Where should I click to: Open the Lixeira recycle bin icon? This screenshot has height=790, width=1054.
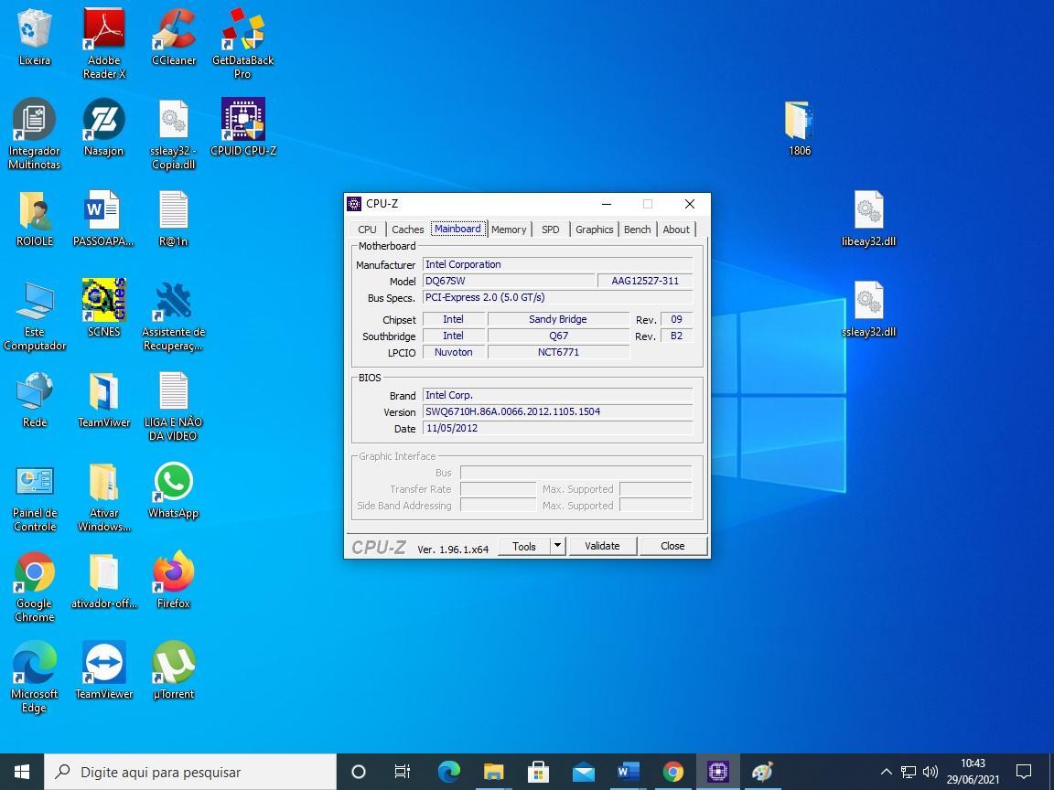[x=34, y=37]
